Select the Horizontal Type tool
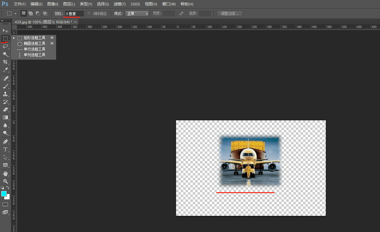 click(x=5, y=149)
